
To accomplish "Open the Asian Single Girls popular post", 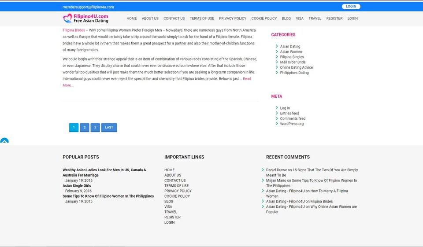I will point(77,186).
